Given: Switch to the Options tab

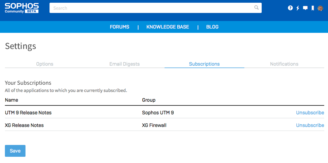Looking at the screenshot, I should [x=45, y=64].
